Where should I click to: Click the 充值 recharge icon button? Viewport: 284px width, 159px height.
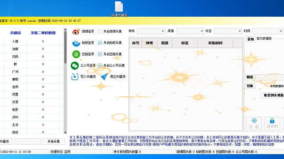click(x=254, y=124)
